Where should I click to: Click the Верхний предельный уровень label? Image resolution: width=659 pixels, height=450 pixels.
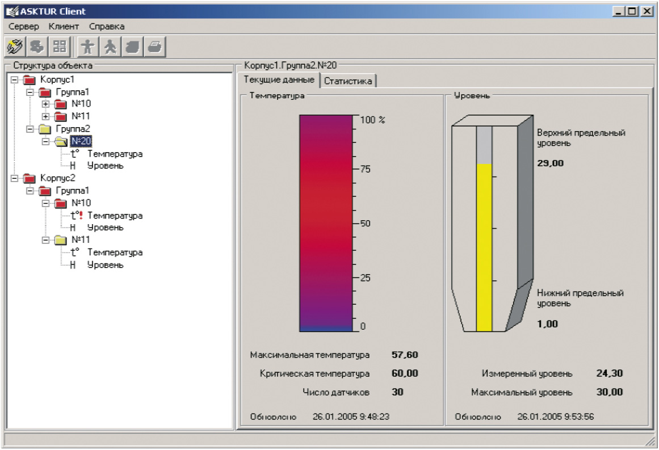coord(581,138)
